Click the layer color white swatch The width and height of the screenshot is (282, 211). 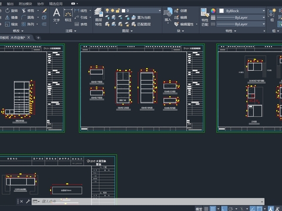123,11
